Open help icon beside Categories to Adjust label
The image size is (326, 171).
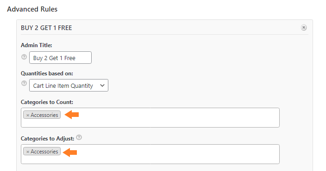coord(79,137)
